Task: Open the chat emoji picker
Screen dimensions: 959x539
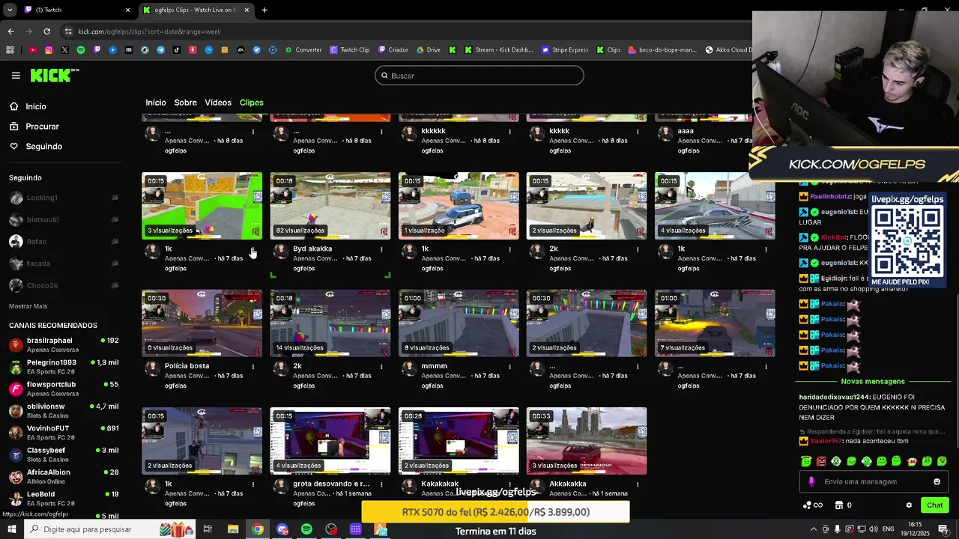Action: (937, 482)
